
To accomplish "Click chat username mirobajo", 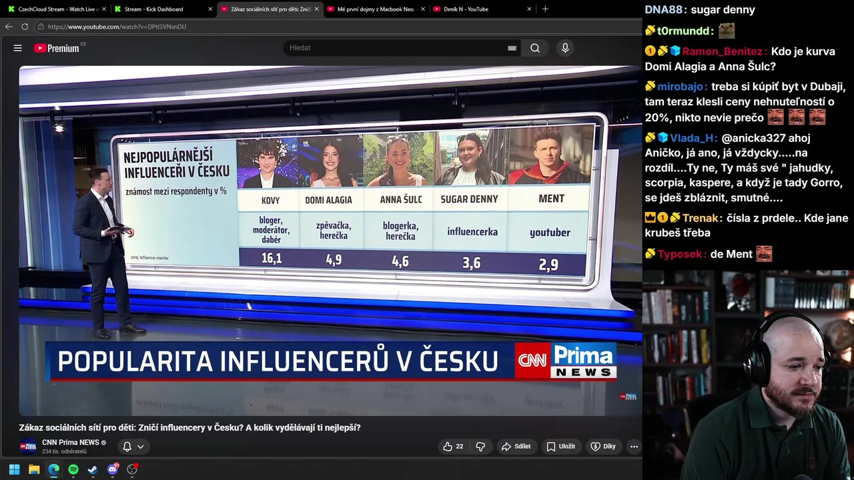I will [681, 86].
